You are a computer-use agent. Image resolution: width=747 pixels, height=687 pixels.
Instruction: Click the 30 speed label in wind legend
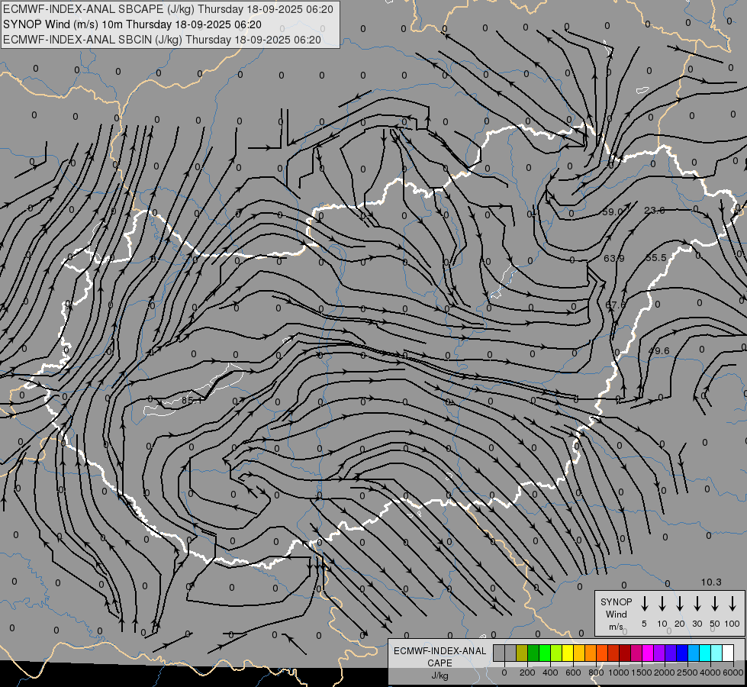pyautogui.click(x=697, y=624)
